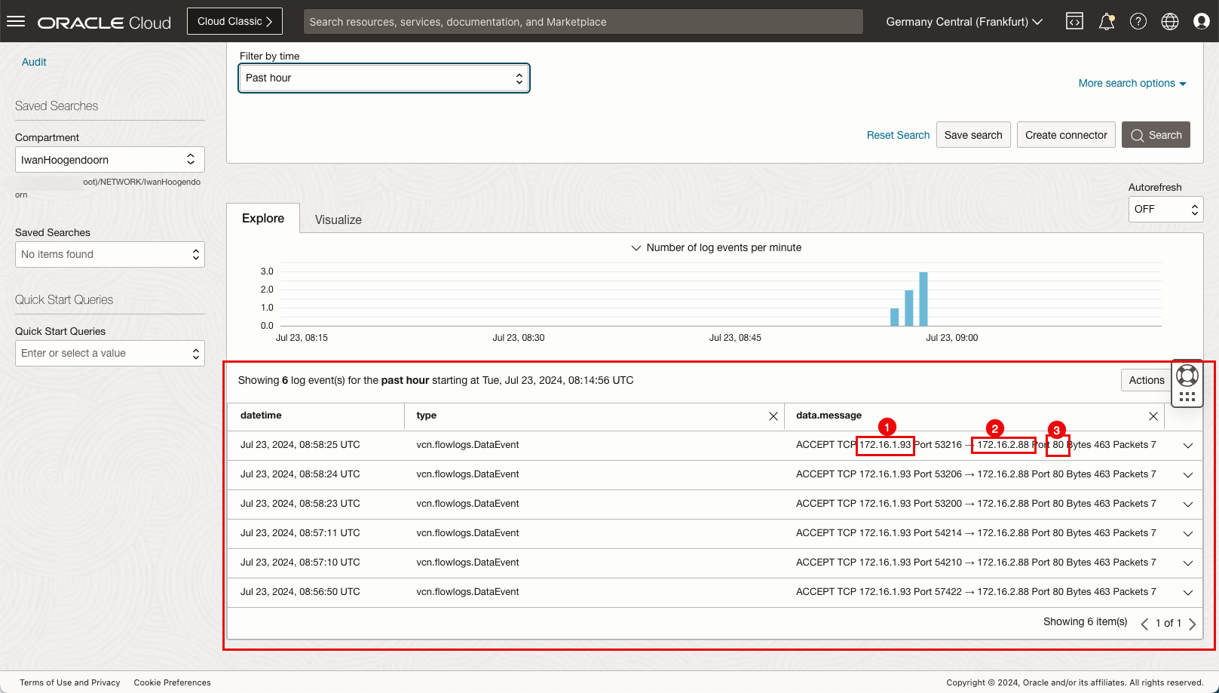Open the hamburger navigation menu
Image resolution: width=1219 pixels, height=693 pixels.
(x=16, y=22)
